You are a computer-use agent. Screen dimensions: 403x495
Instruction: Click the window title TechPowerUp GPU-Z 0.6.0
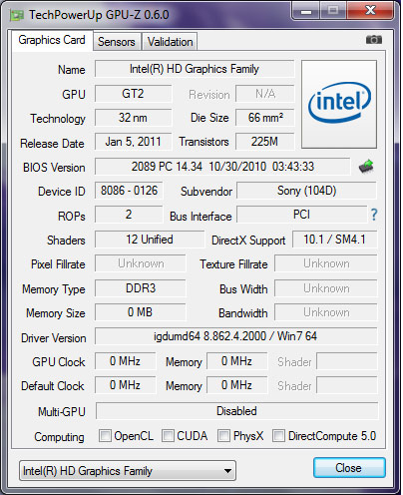(99, 15)
